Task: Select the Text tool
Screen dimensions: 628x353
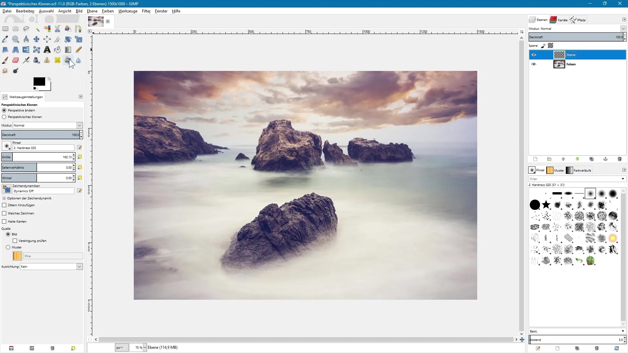Action: tap(47, 50)
